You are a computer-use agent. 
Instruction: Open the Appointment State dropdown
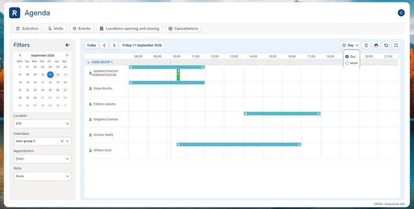[42, 159]
